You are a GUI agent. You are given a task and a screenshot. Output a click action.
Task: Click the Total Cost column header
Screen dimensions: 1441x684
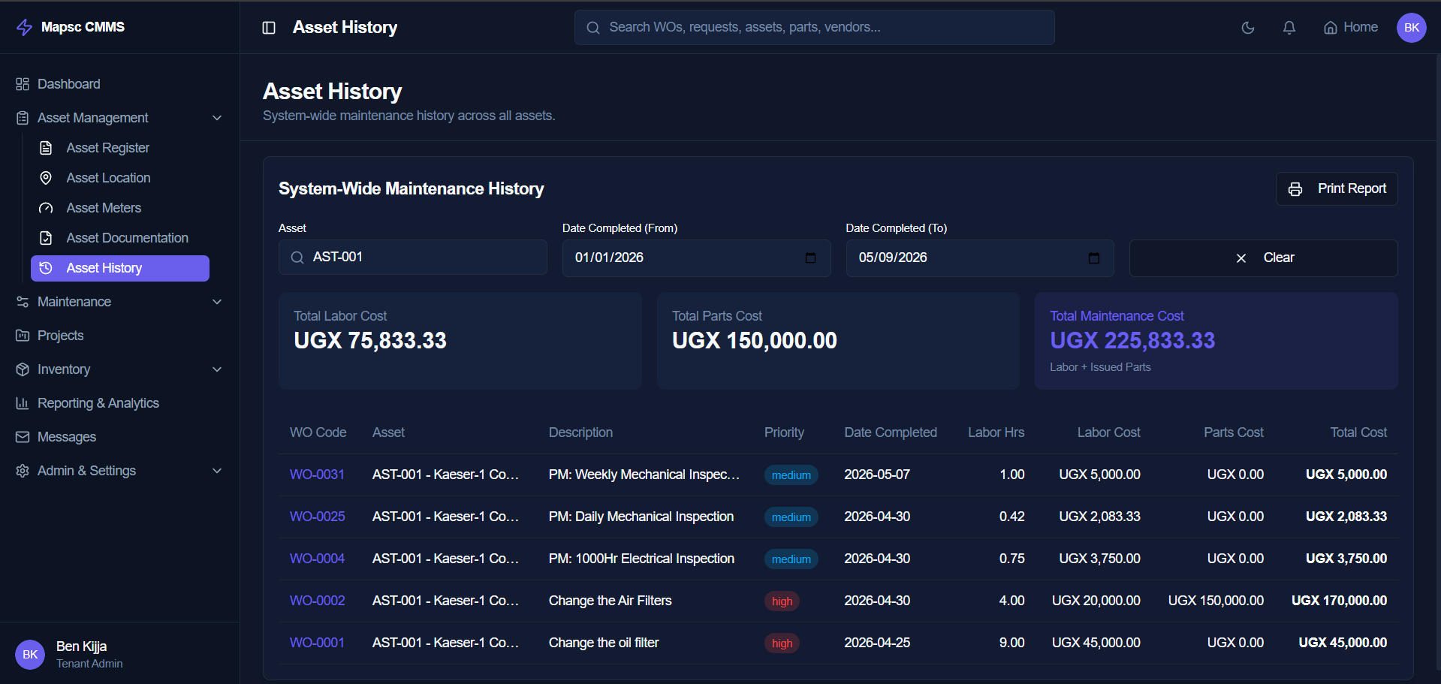(x=1358, y=432)
